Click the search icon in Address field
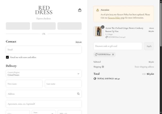The height and width of the screenshot is (114, 162). pyautogui.click(x=78, y=94)
